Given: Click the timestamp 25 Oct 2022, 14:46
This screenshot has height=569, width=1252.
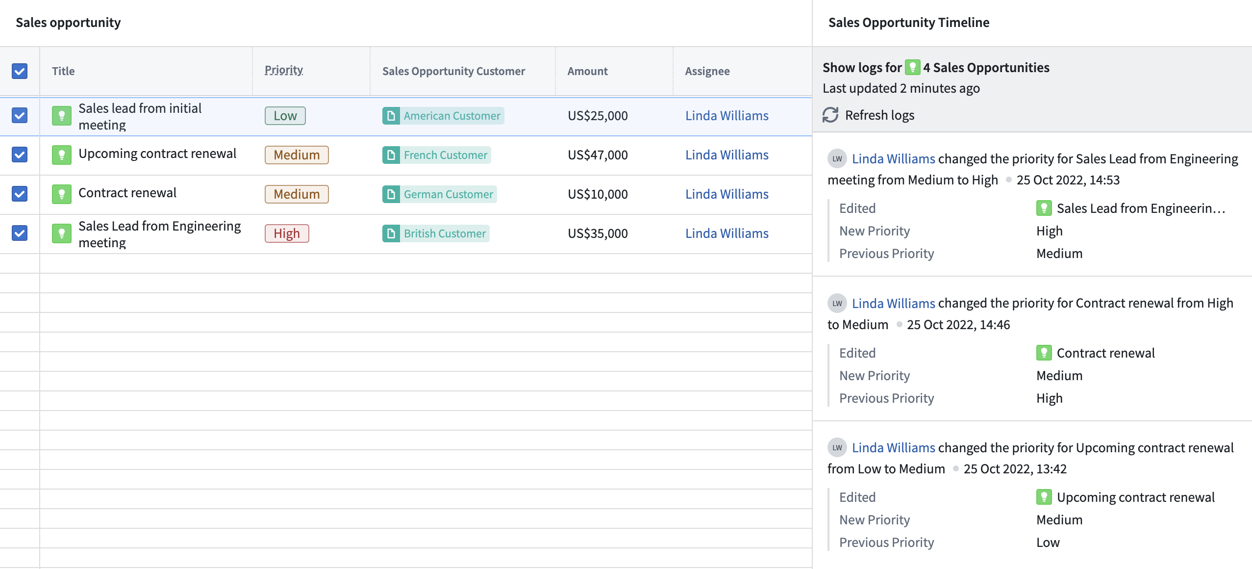Looking at the screenshot, I should 958,325.
